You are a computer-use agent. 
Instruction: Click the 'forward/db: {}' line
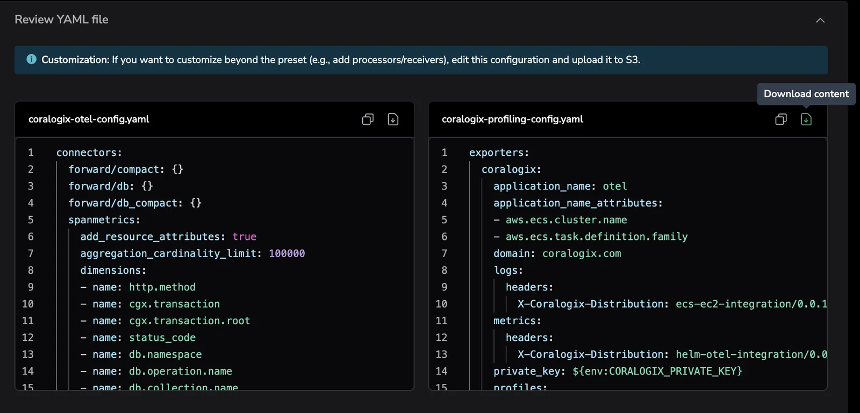tap(111, 186)
